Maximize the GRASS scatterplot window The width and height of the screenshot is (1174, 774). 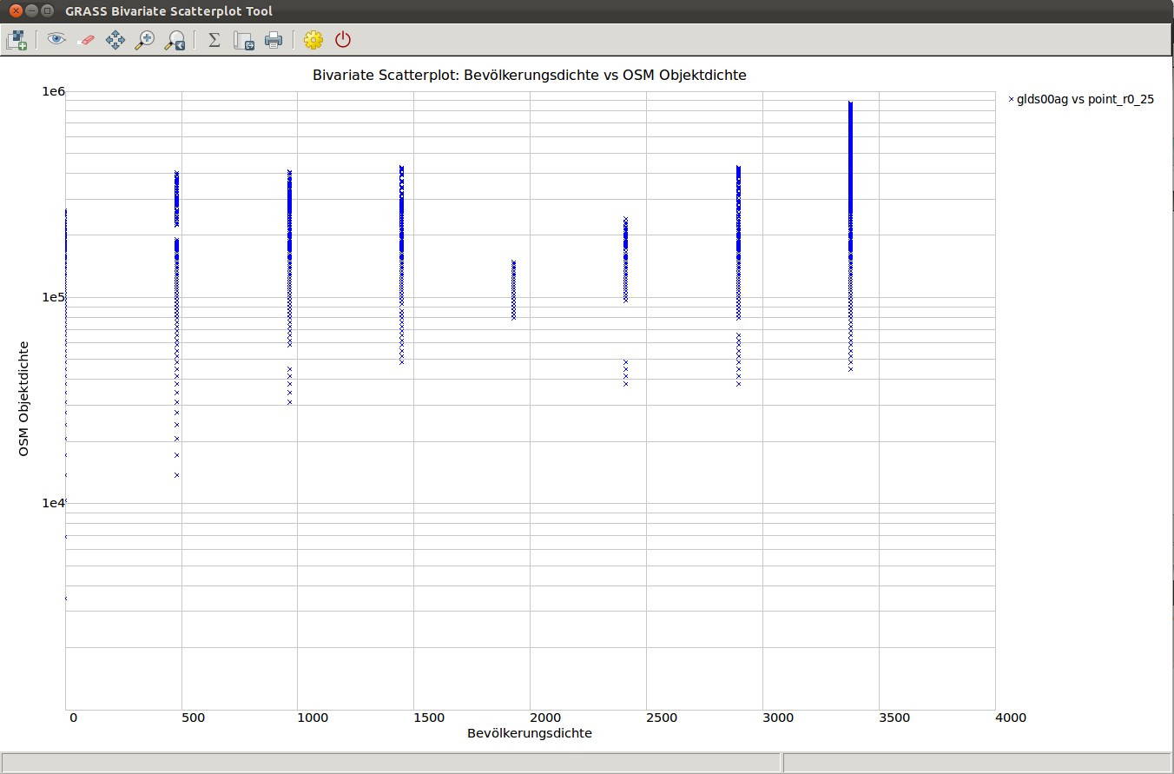[47, 11]
